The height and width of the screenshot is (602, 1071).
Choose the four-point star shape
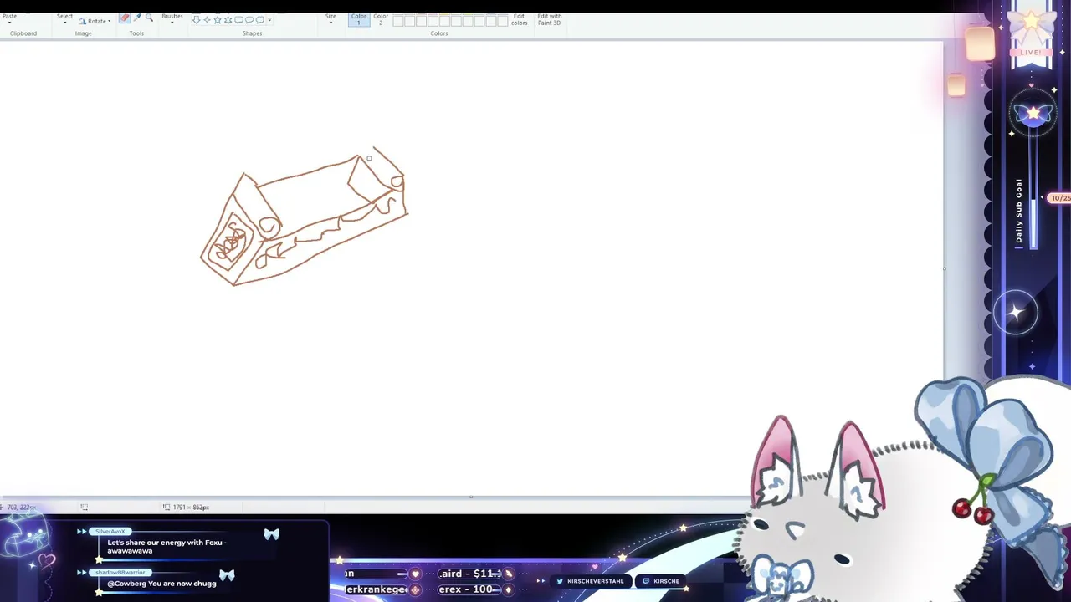point(207,20)
